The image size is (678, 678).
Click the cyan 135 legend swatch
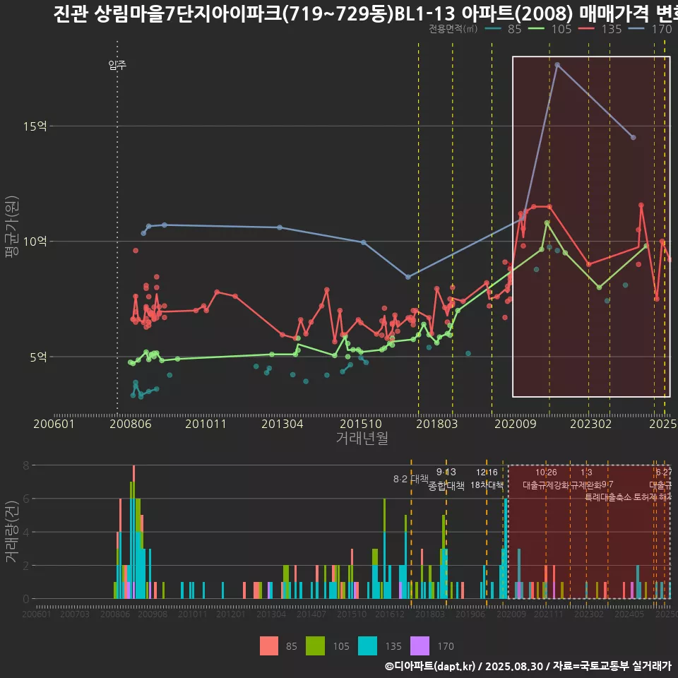(368, 646)
